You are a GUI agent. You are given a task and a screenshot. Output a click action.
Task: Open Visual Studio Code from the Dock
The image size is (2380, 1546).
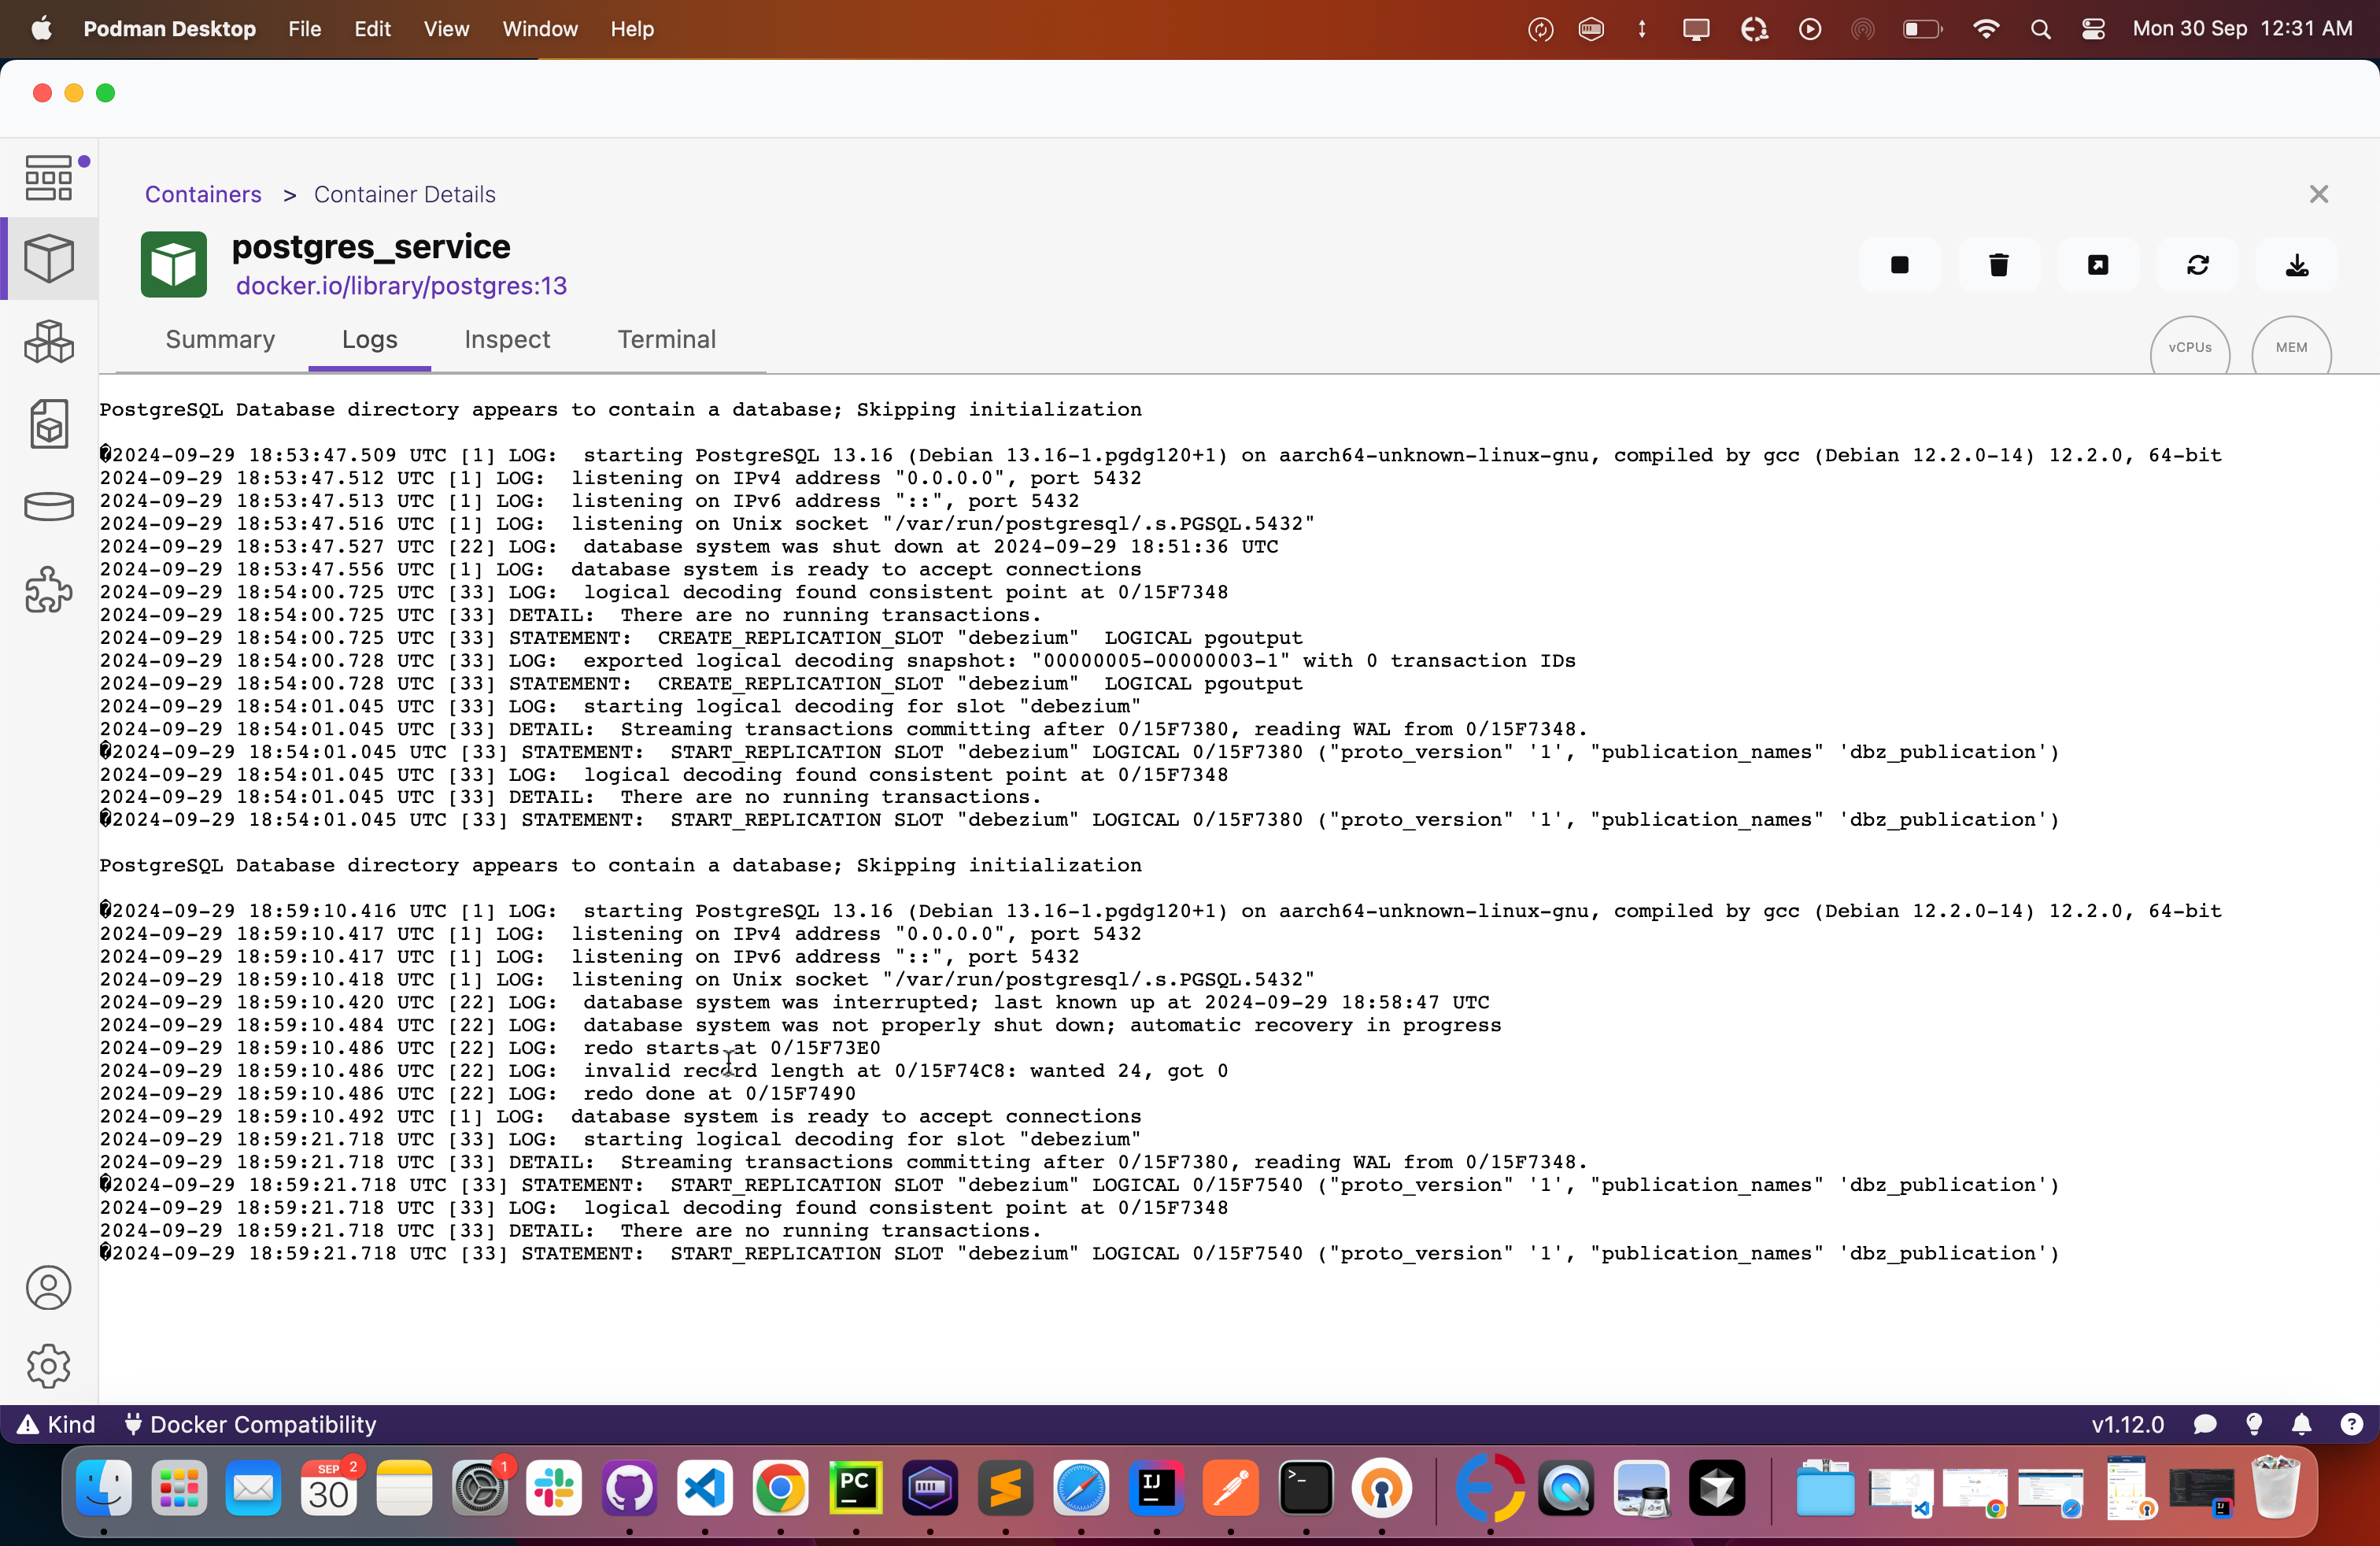(x=705, y=1489)
